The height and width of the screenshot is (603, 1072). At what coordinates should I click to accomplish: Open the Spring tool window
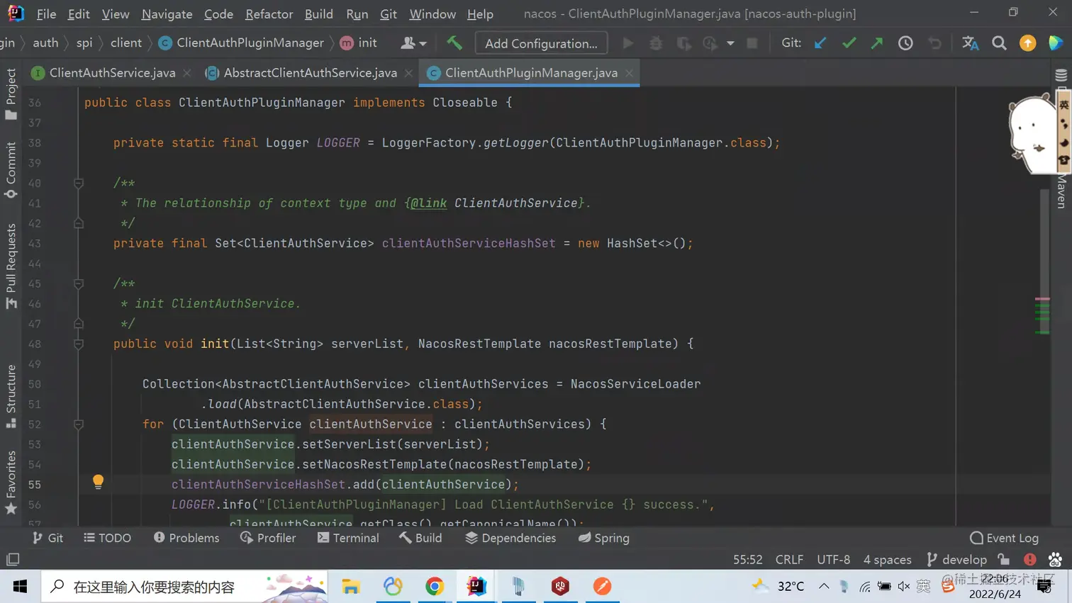coord(603,538)
